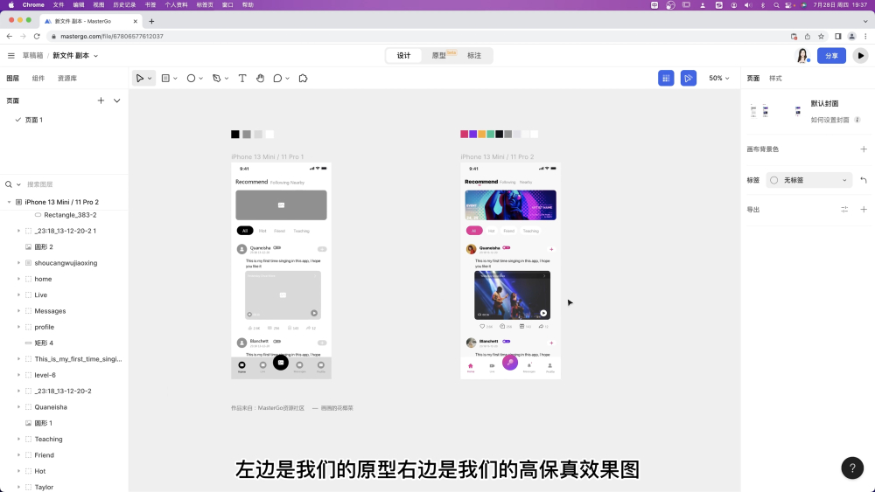The width and height of the screenshot is (875, 492).
Task: Open the tag dropdown showing 无标签
Action: tap(808, 180)
